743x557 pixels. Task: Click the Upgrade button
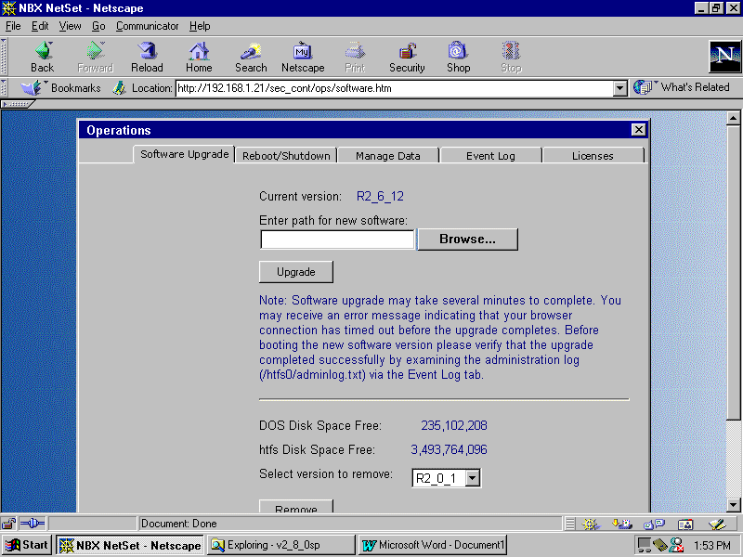[x=295, y=272]
